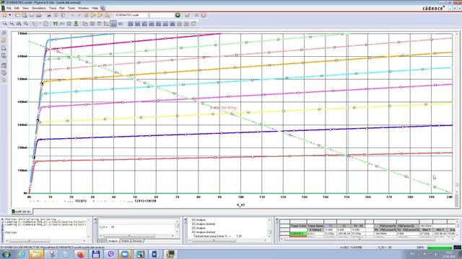The image size is (462, 259).
Task: Click the green Trace Color cell in cursor table
Action: coord(298,233)
